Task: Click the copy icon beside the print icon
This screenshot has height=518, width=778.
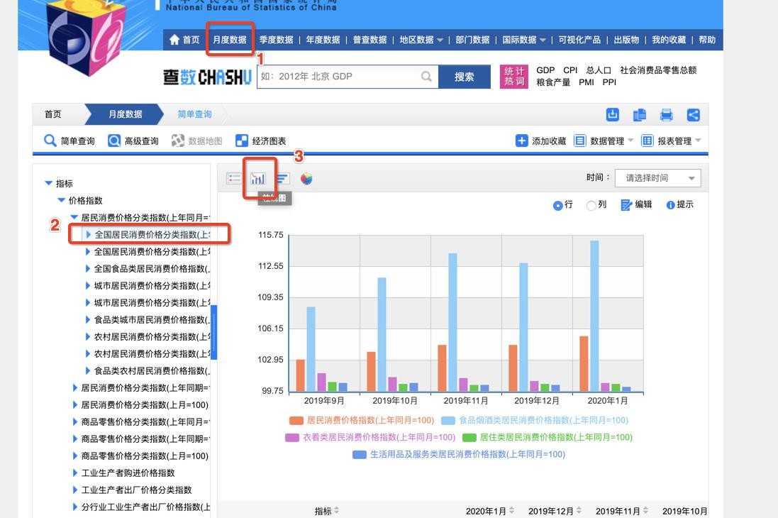Action: (x=640, y=114)
